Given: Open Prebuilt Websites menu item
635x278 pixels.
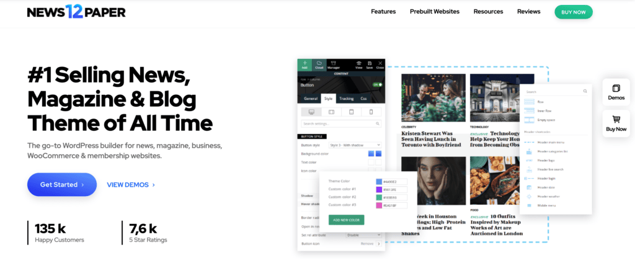Looking at the screenshot, I should coord(435,12).
